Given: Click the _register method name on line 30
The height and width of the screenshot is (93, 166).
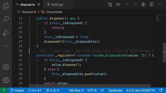Looking at the screenshot, I should [x=64, y=56].
